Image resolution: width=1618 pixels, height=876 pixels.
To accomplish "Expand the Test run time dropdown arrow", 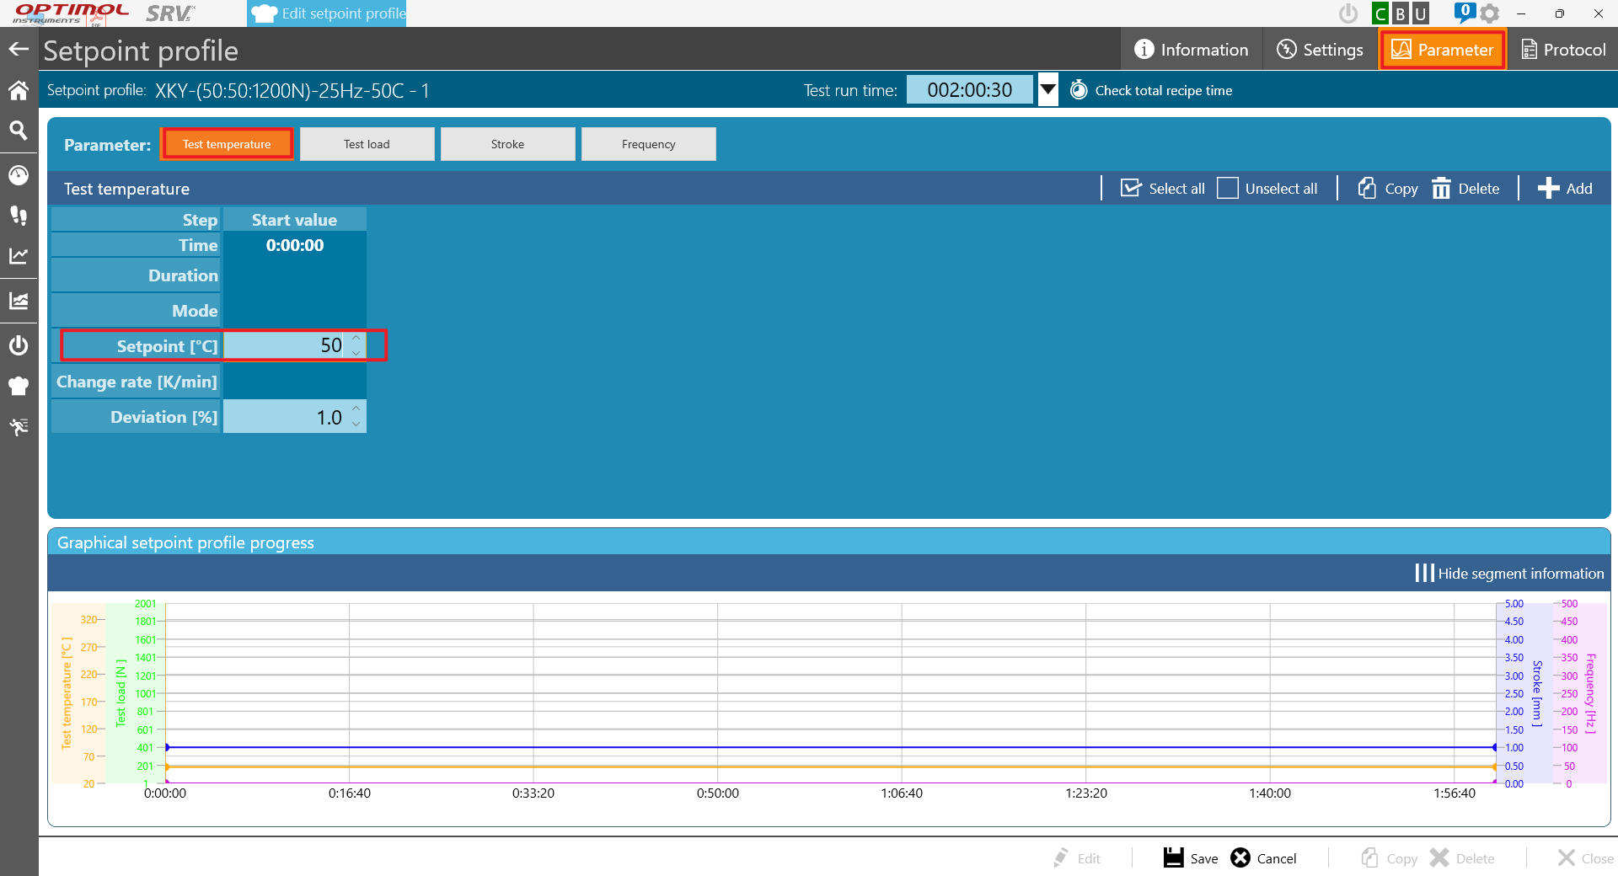I will point(1047,90).
